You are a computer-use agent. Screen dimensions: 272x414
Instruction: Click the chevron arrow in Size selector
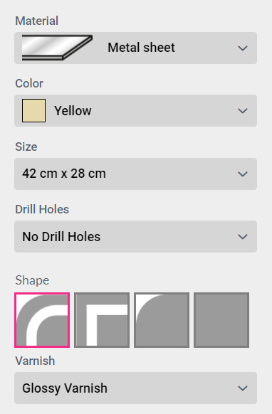click(243, 174)
